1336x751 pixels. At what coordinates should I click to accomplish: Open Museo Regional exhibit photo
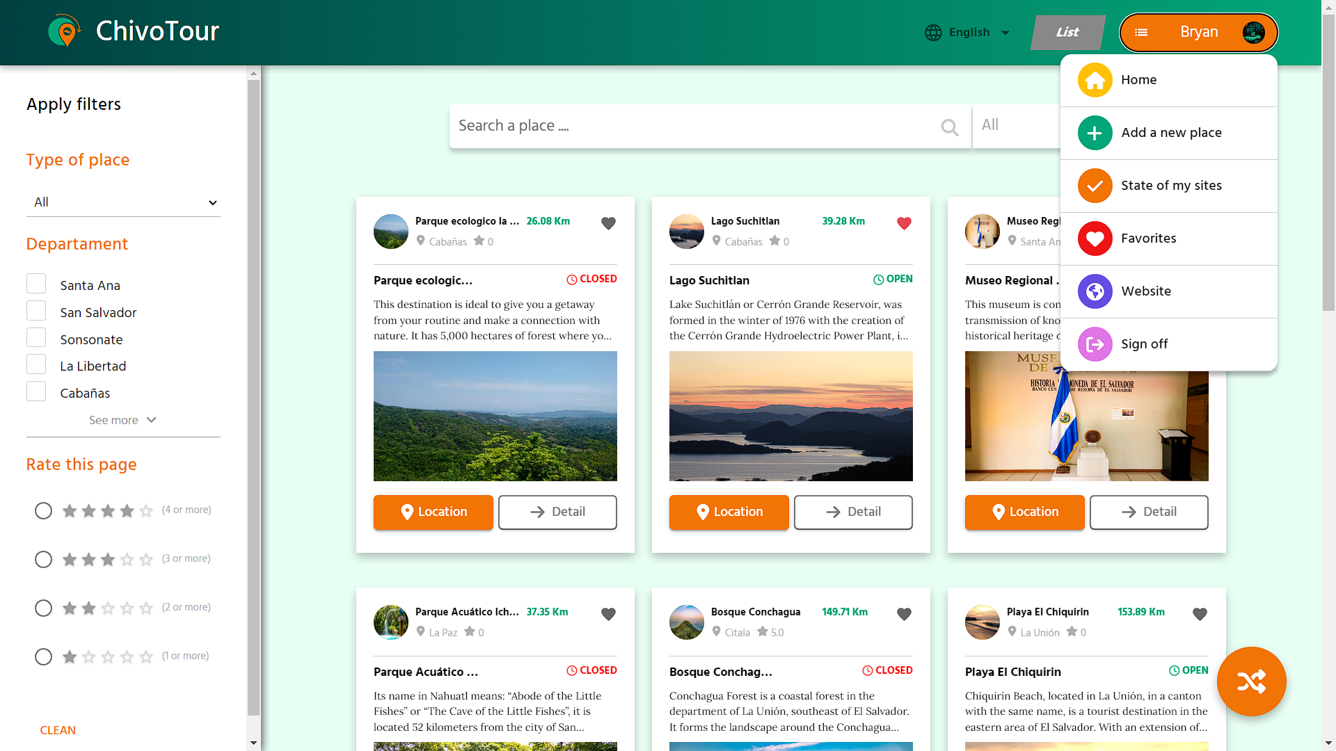point(1087,426)
